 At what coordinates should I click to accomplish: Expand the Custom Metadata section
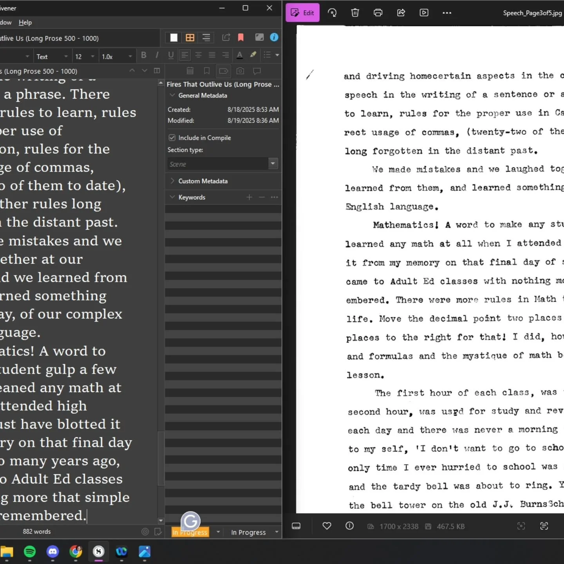coord(172,181)
